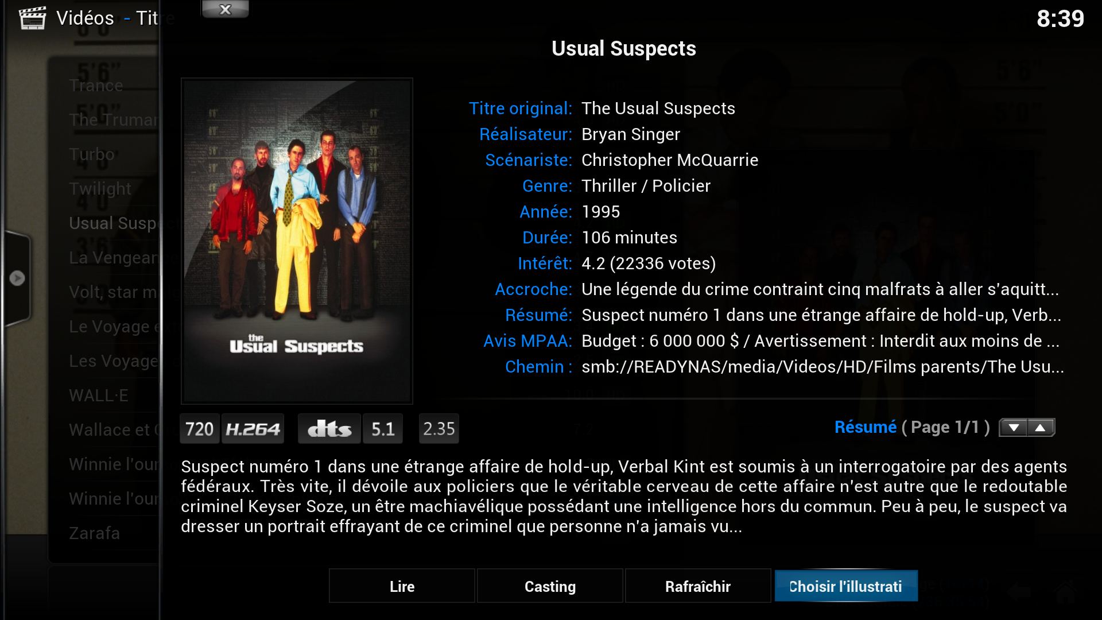Click the DTS audio badge

click(x=329, y=429)
